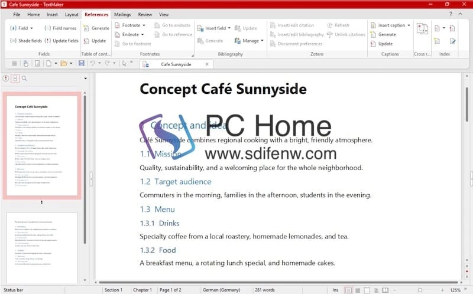
Task: Click the German (Germany) language indicator
Action: (221, 290)
